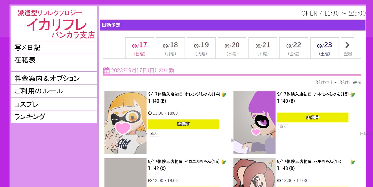Click the イカリフレ site logo
Image resolution: width=373 pixels, height=187 pixels.
click(x=56, y=24)
